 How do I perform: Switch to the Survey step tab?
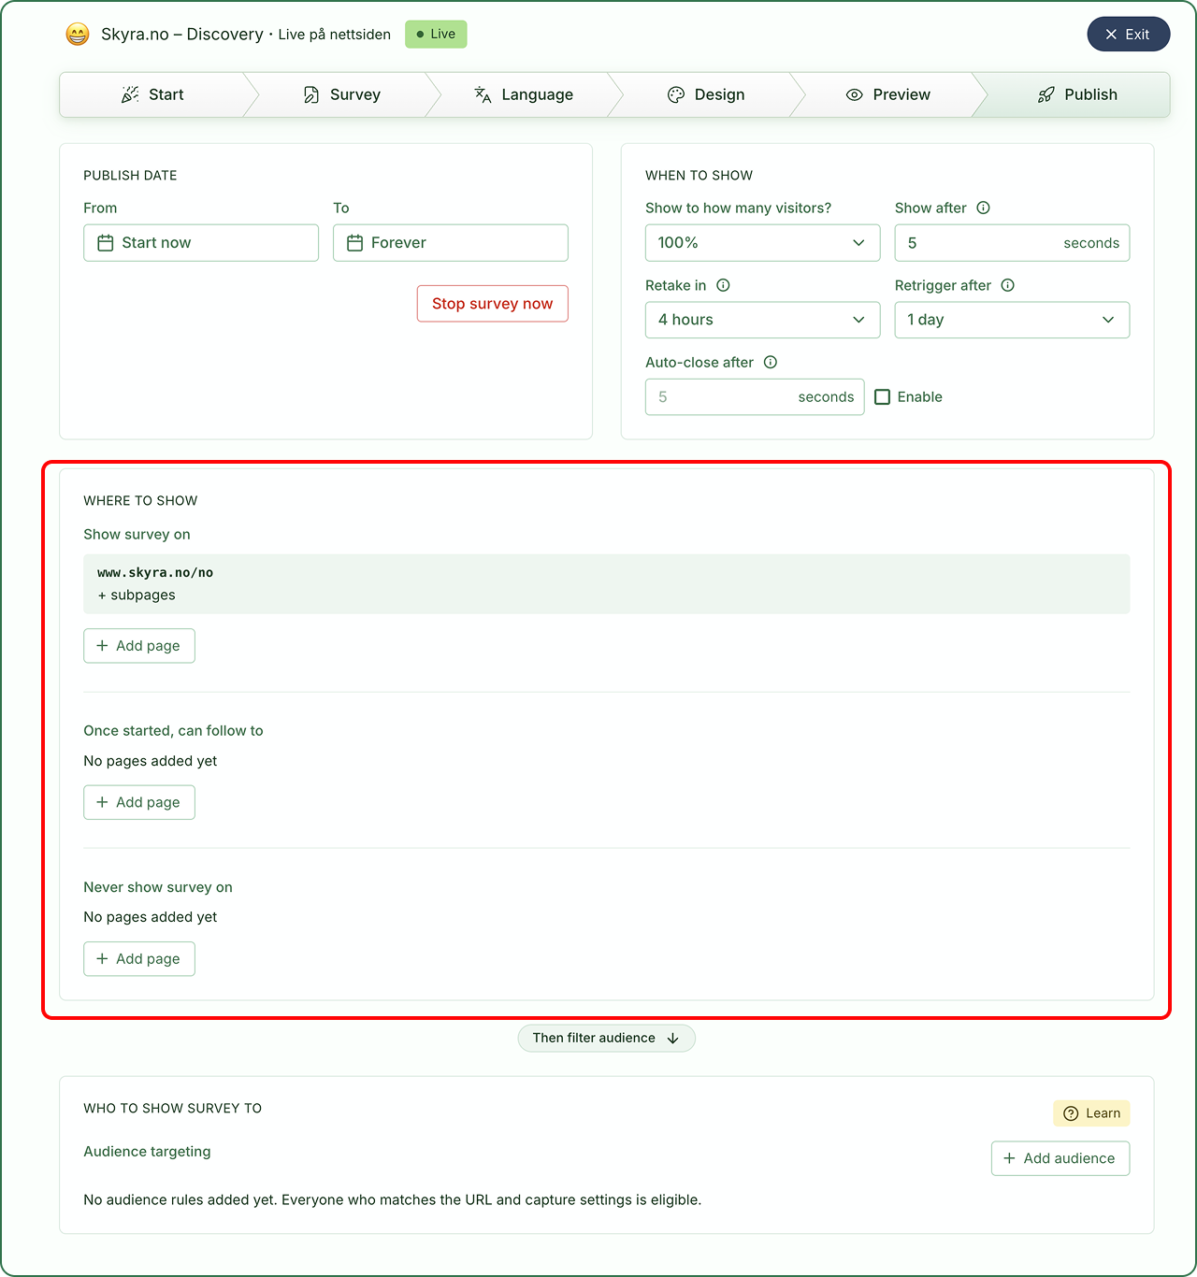342,94
